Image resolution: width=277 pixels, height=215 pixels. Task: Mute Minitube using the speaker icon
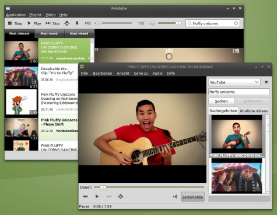coord(152,23)
